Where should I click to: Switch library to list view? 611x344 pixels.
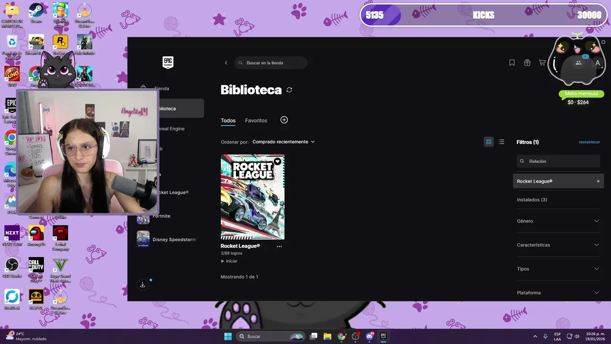pyautogui.click(x=501, y=142)
